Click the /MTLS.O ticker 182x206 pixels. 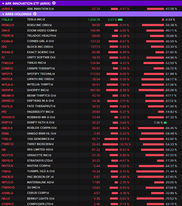point(7,182)
